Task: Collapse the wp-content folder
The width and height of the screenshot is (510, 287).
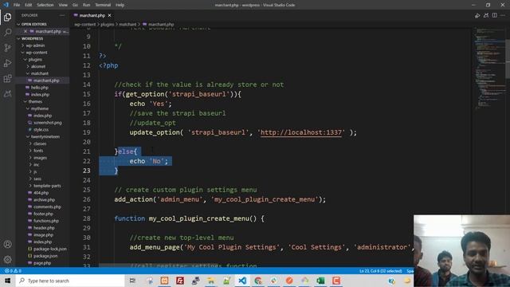Action: 36,53
